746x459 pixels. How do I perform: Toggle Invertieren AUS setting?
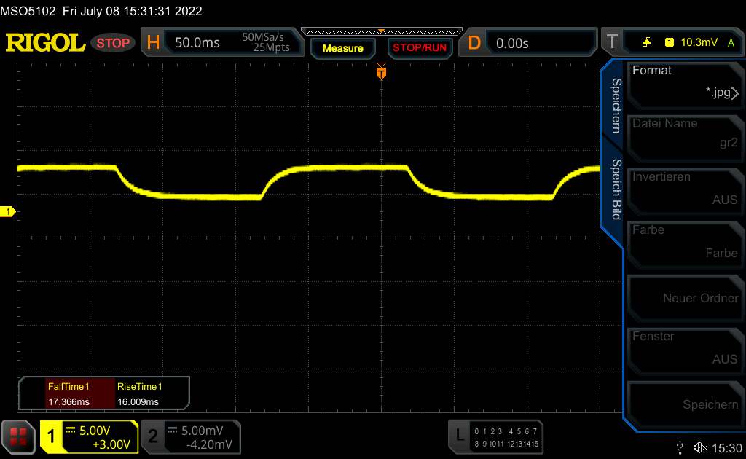tap(685, 191)
